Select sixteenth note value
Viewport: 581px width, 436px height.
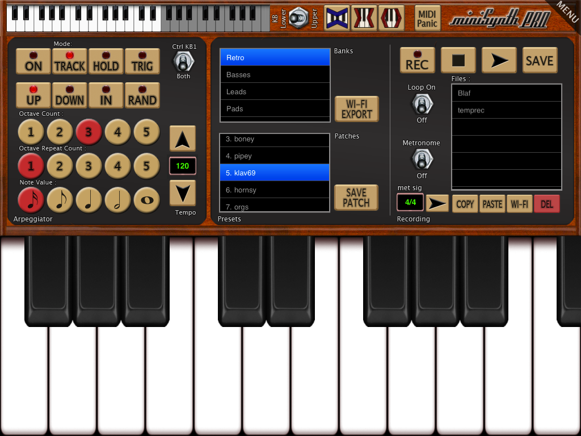coord(31,200)
